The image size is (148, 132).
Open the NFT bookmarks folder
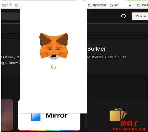click(x=114, y=5)
